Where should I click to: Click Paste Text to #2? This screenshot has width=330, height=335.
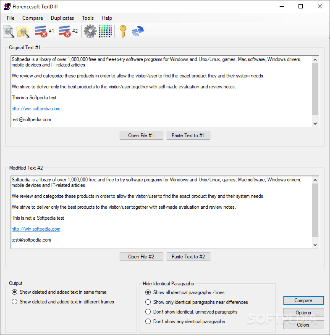point(188,257)
